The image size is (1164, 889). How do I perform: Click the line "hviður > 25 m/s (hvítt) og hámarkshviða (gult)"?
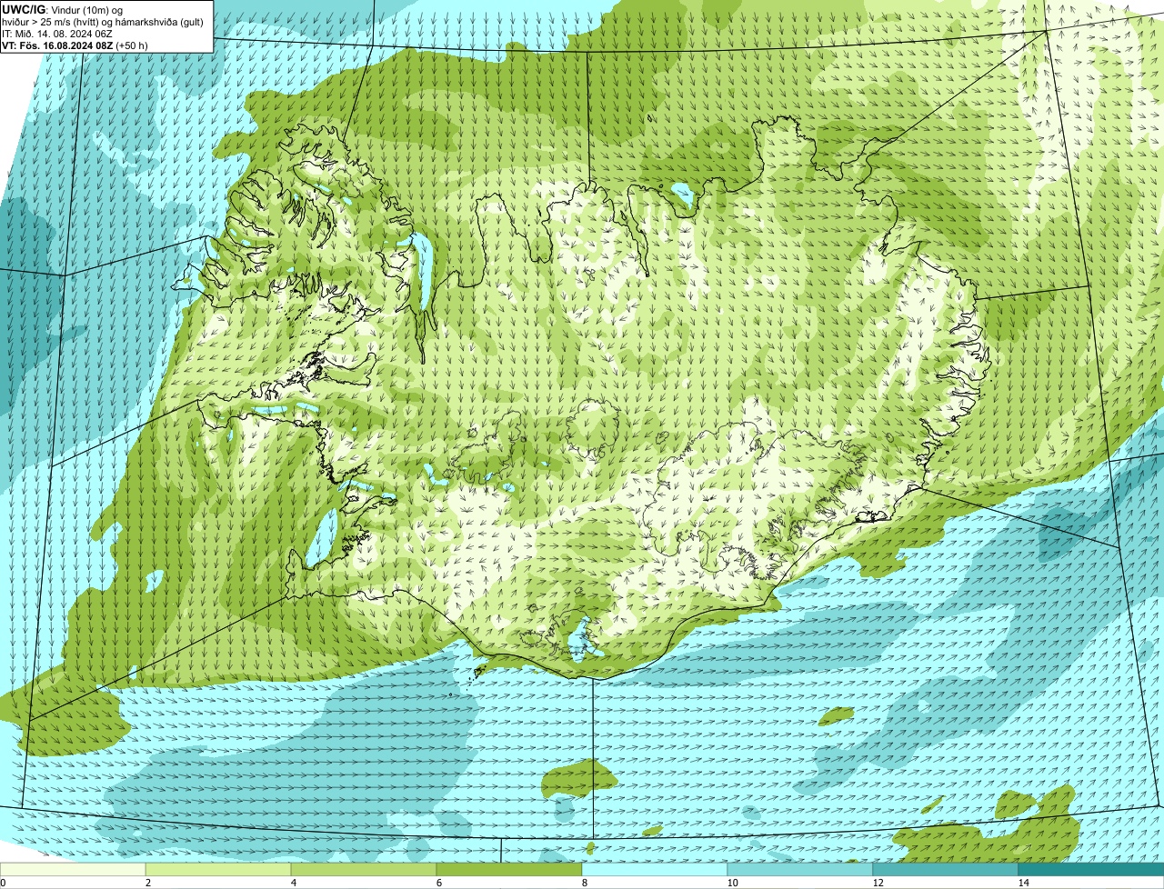[x=103, y=22]
